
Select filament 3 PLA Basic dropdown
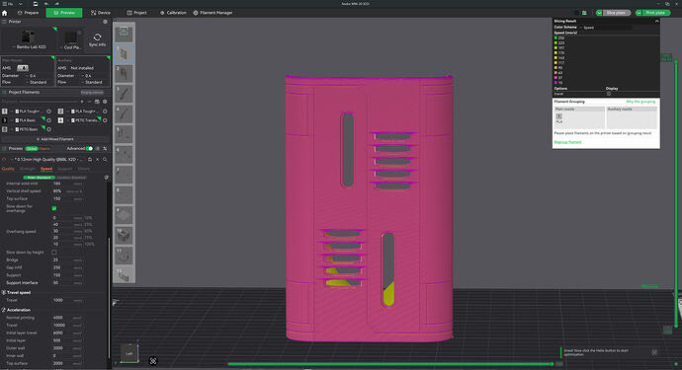click(28, 120)
